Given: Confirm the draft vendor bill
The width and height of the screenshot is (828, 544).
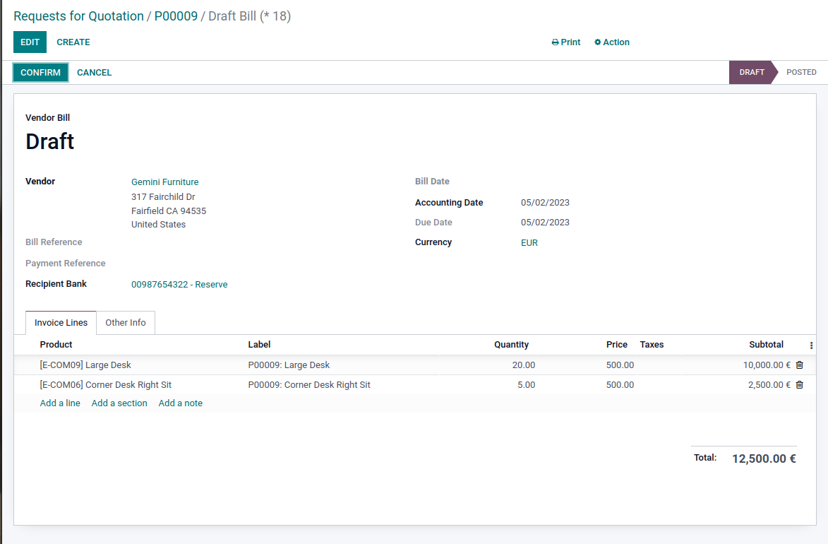Looking at the screenshot, I should point(41,73).
